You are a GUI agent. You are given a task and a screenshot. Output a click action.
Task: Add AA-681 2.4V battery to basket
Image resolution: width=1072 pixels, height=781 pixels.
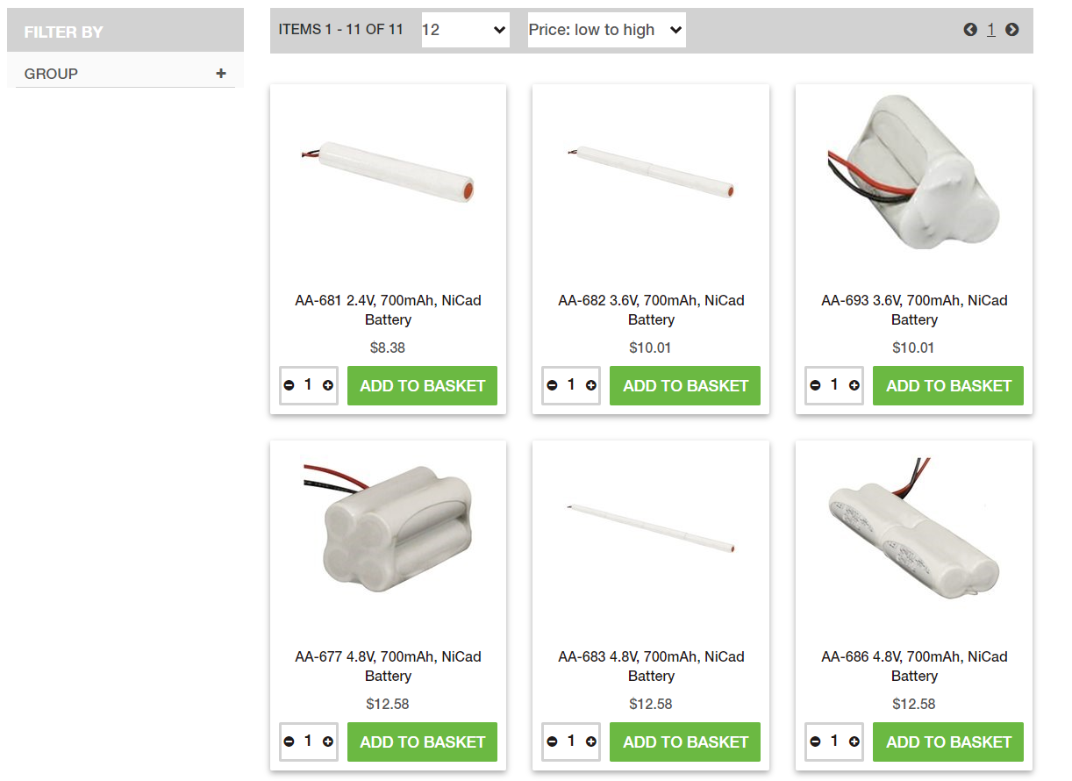(x=422, y=386)
